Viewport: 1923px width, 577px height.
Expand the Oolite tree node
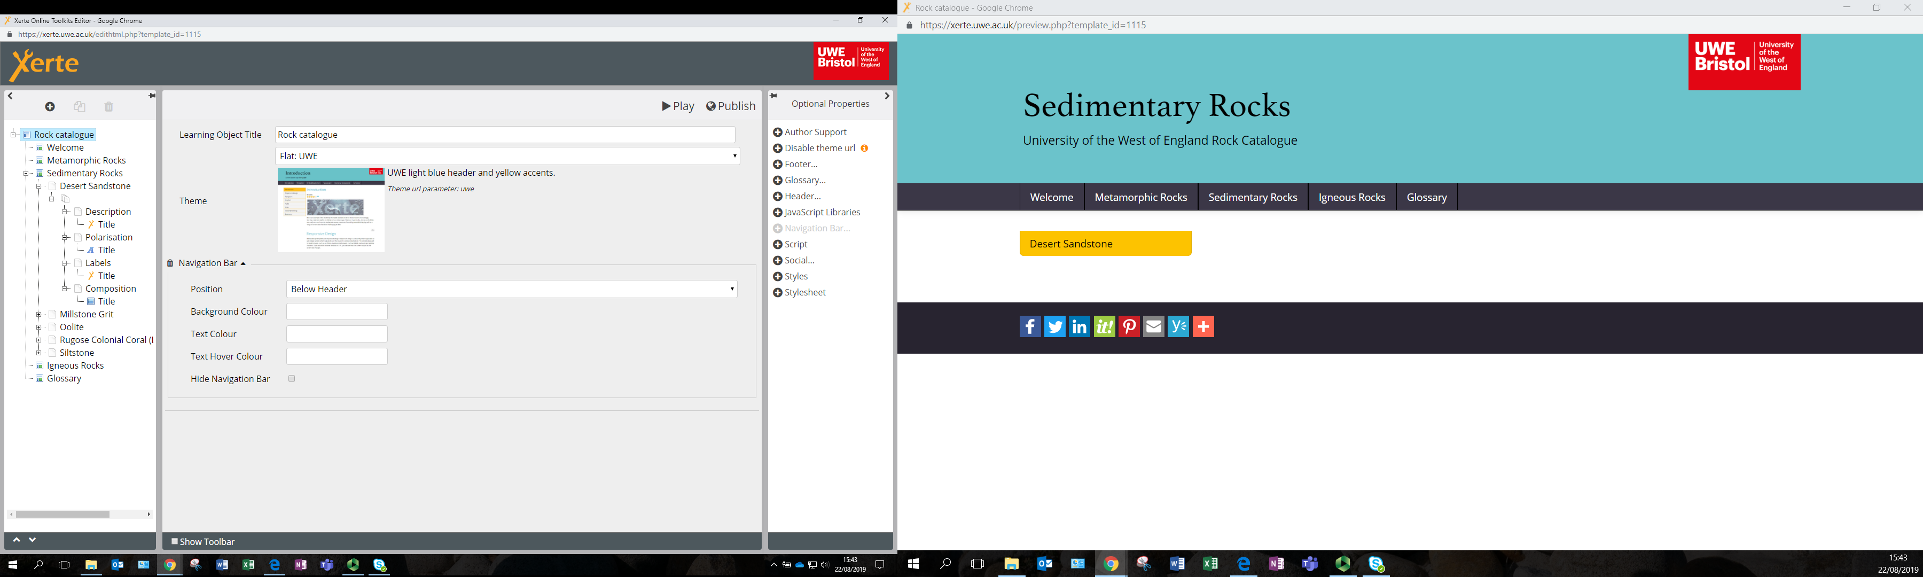tap(39, 327)
